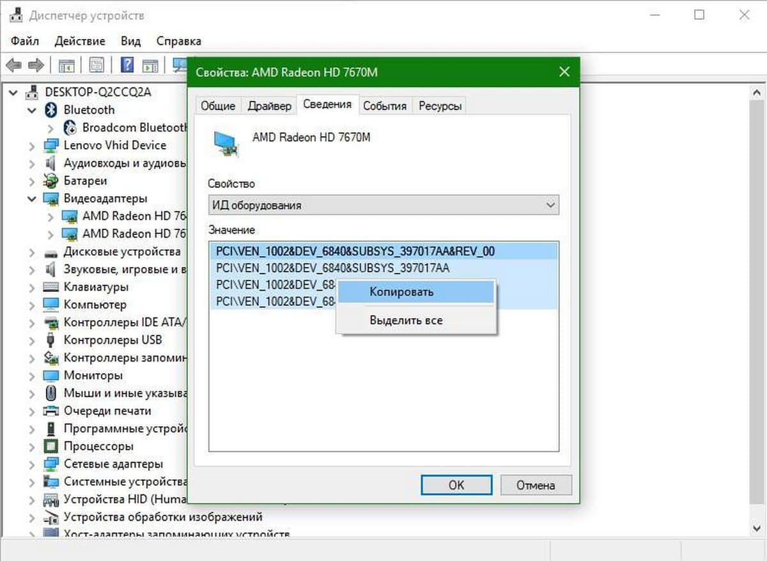Choose Выделить все from context menu
The width and height of the screenshot is (767, 561).
pos(406,320)
